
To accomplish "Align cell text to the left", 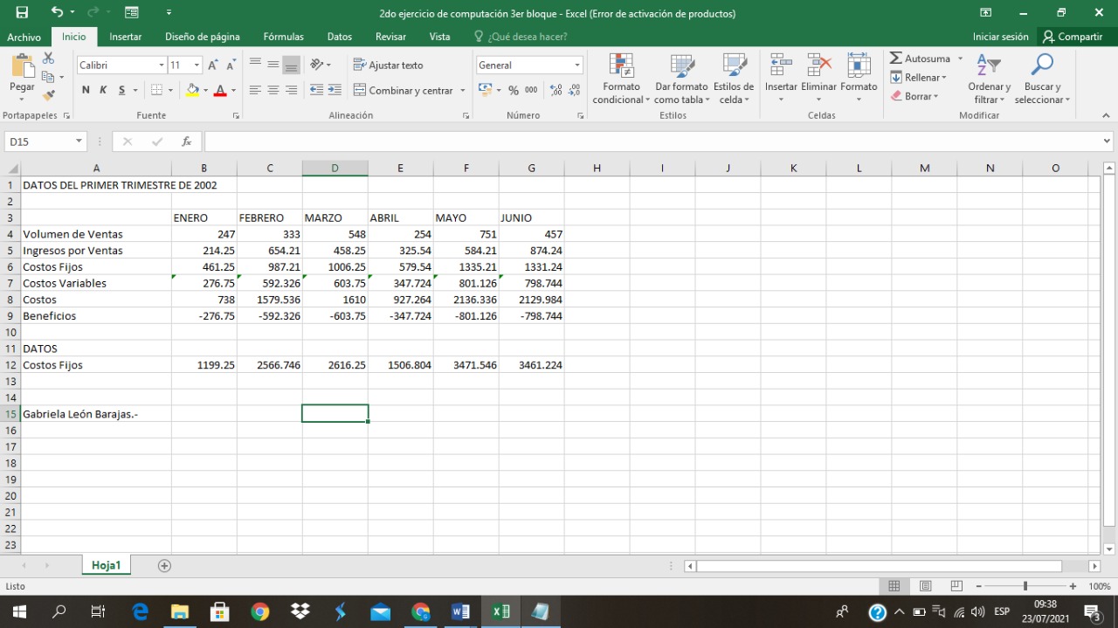I will click(x=255, y=90).
